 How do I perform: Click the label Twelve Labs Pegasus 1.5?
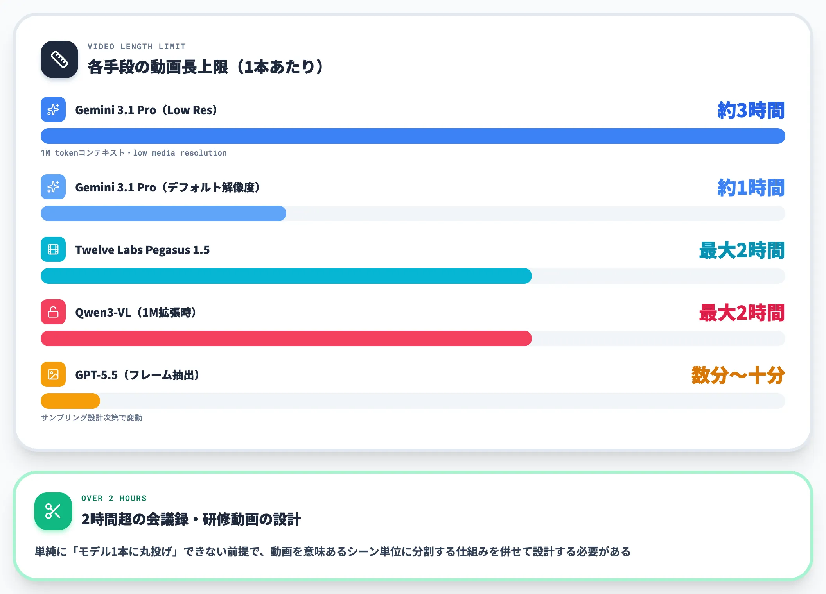[x=142, y=250]
